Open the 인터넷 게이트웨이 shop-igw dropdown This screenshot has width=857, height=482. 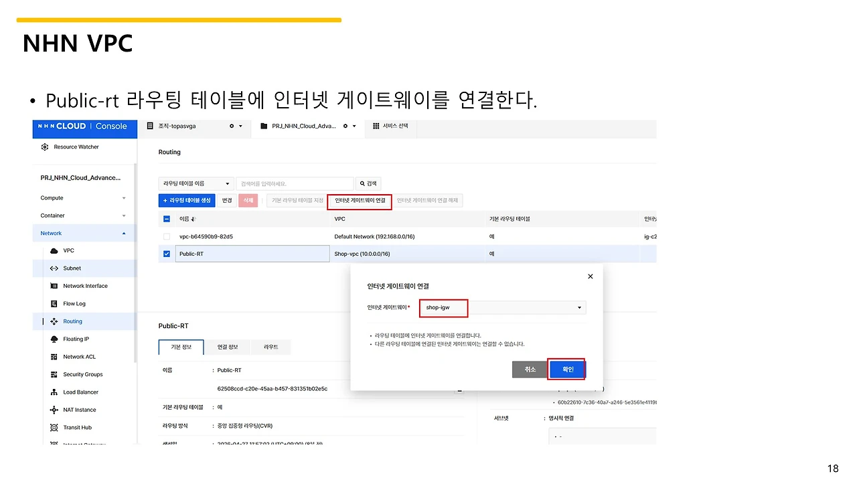503,308
